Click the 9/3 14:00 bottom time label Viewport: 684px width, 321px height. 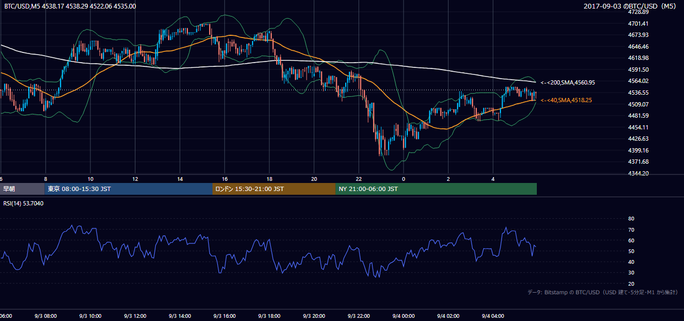click(180, 316)
